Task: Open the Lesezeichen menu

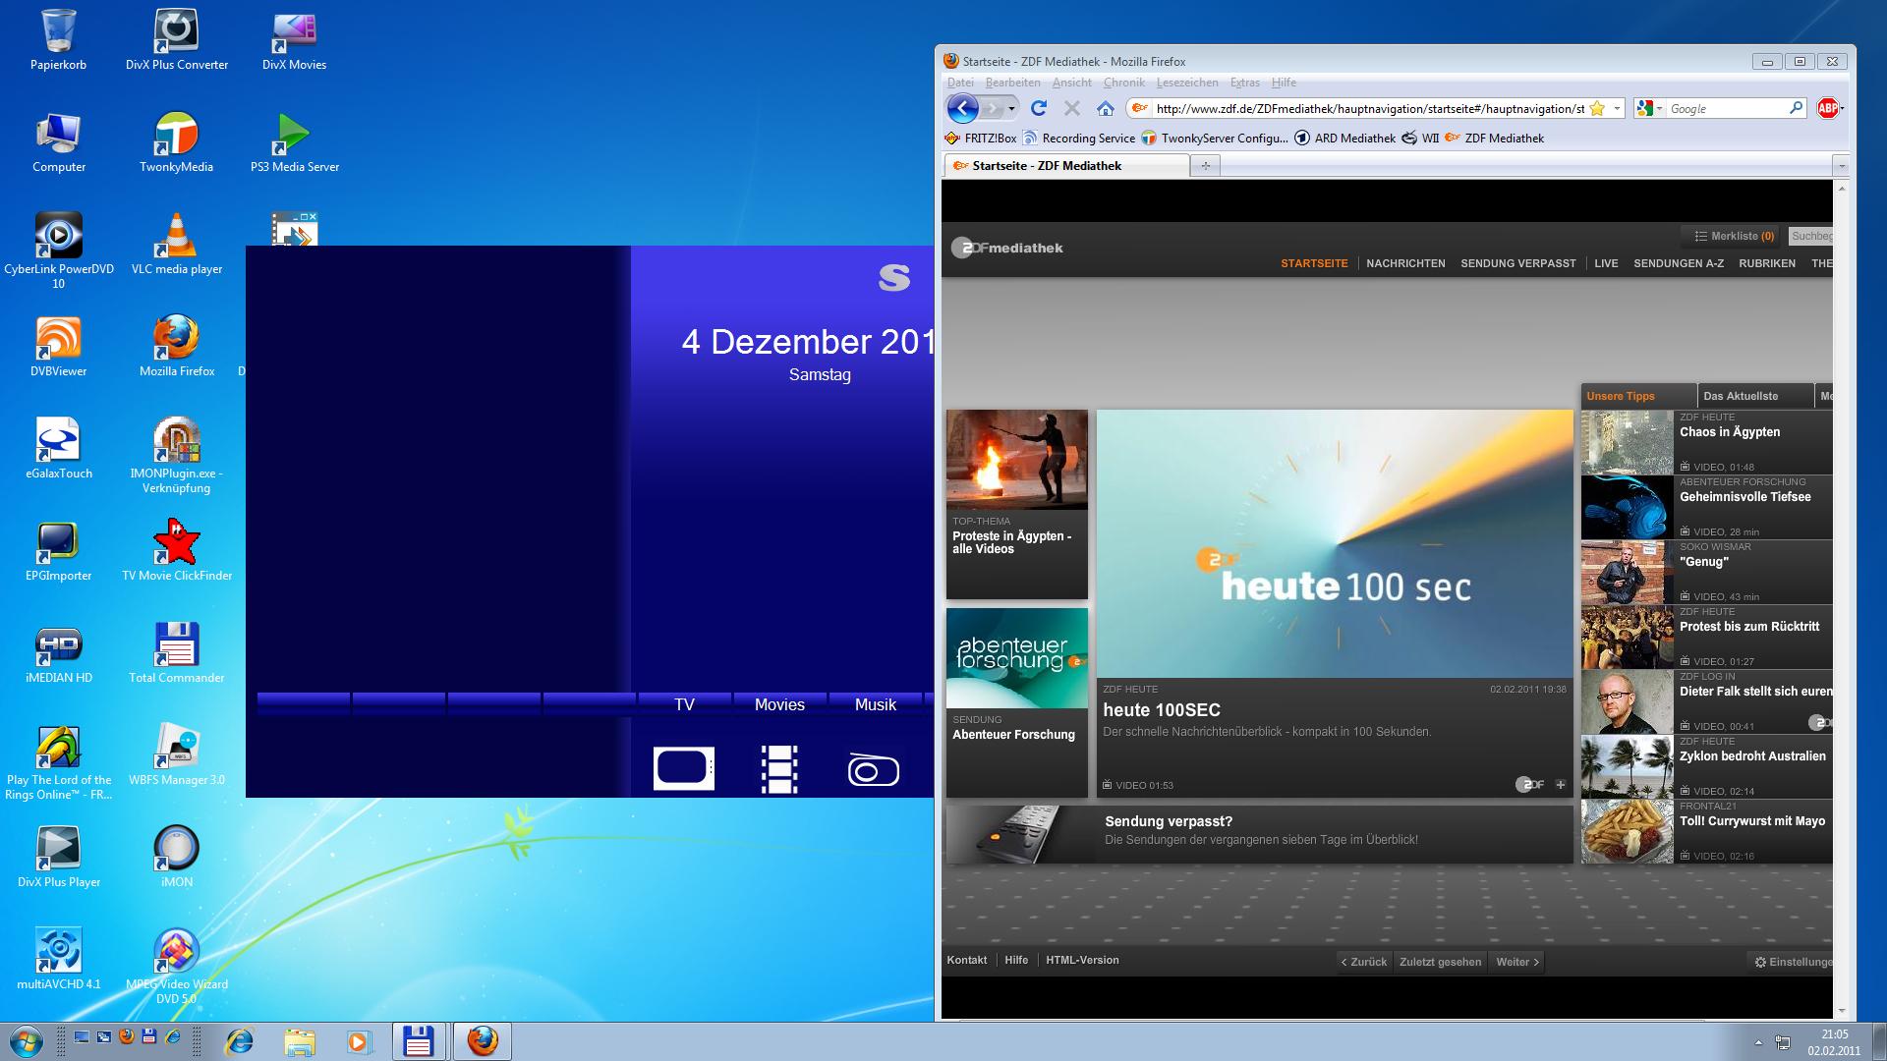Action: pos(1186,83)
